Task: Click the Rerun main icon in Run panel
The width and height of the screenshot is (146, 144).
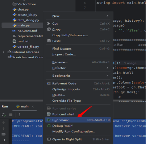Action: 4,115
